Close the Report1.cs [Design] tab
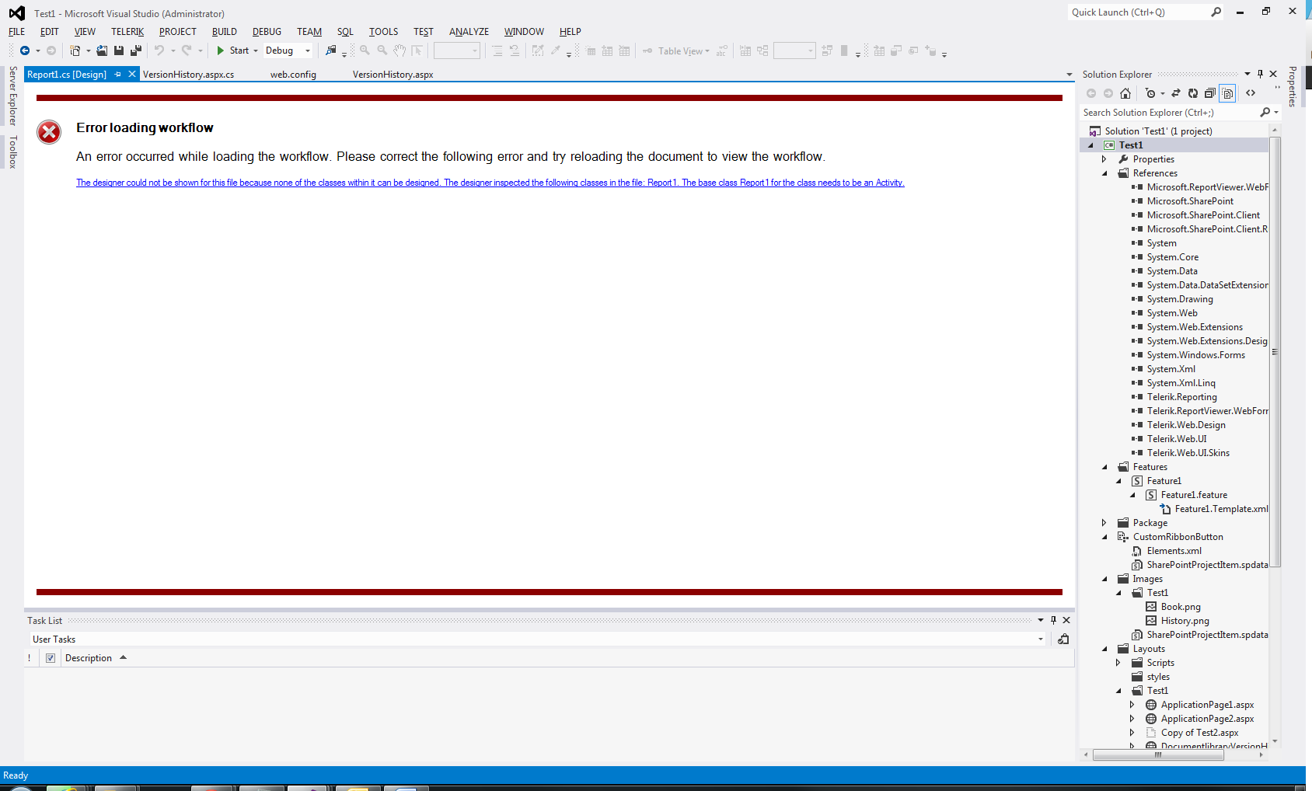This screenshot has width=1312, height=791. (x=132, y=74)
